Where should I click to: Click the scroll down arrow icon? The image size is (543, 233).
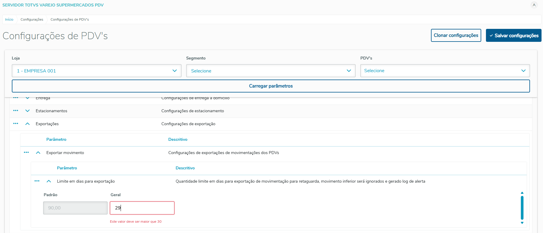point(522,223)
